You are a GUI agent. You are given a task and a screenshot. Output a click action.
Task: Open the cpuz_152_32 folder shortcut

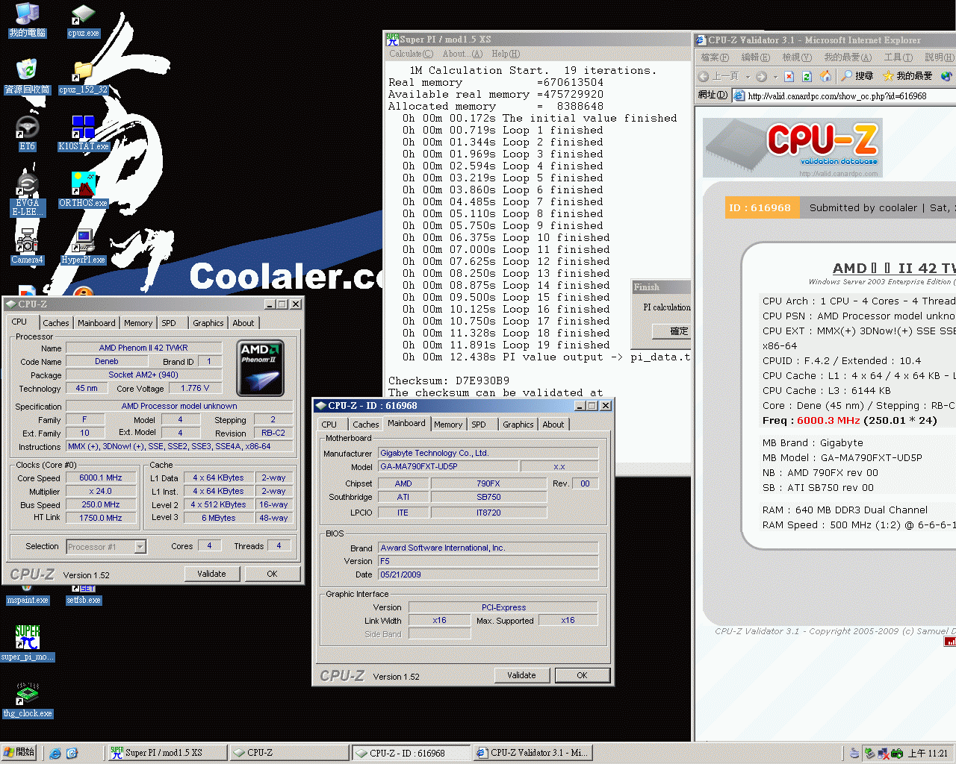[x=83, y=77]
